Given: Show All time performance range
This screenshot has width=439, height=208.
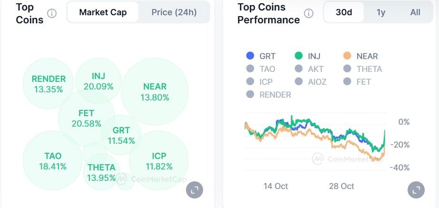Looking at the screenshot, I should [415, 12].
